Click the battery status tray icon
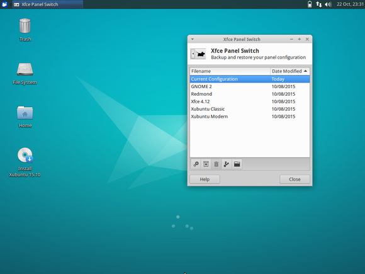Screen dimensions: 365x274 tap(310, 4)
